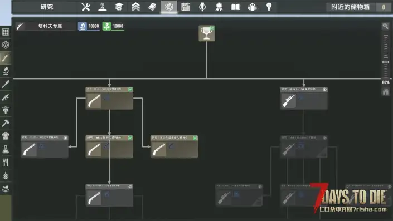Select the flask chemistry category in sidebar
The width and height of the screenshot is (393, 221).
pyautogui.click(x=6, y=149)
